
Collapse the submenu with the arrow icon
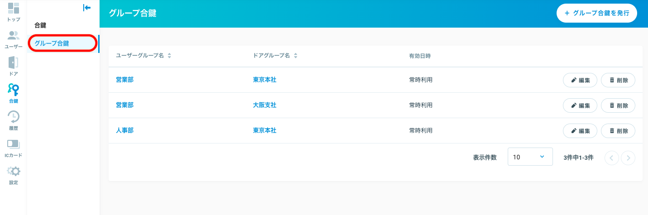pyautogui.click(x=87, y=8)
